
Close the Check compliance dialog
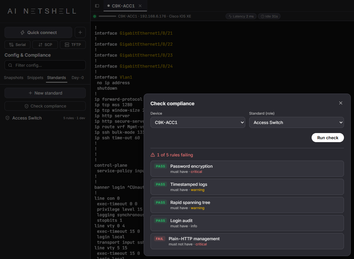[341, 103]
